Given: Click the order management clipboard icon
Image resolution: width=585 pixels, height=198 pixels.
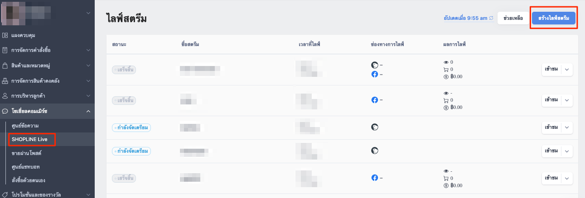Looking at the screenshot, I should 5,50.
